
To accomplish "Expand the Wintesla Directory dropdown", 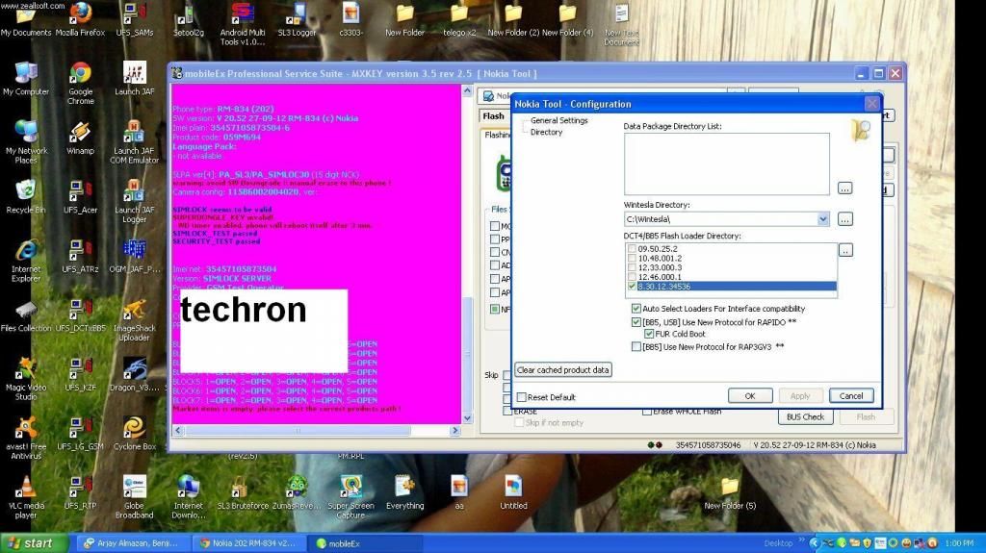I will pyautogui.click(x=822, y=219).
